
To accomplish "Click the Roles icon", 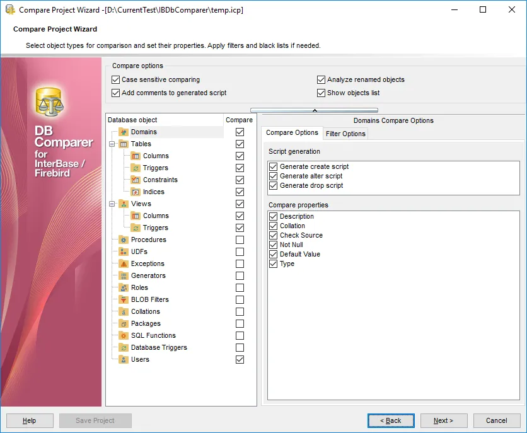I will tap(124, 287).
